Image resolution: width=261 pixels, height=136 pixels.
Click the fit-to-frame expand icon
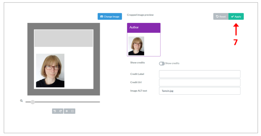[x=72, y=111]
